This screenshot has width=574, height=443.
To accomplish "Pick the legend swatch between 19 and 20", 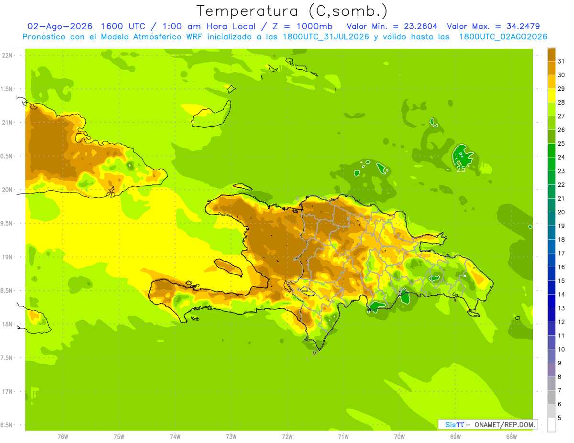I will (x=552, y=219).
